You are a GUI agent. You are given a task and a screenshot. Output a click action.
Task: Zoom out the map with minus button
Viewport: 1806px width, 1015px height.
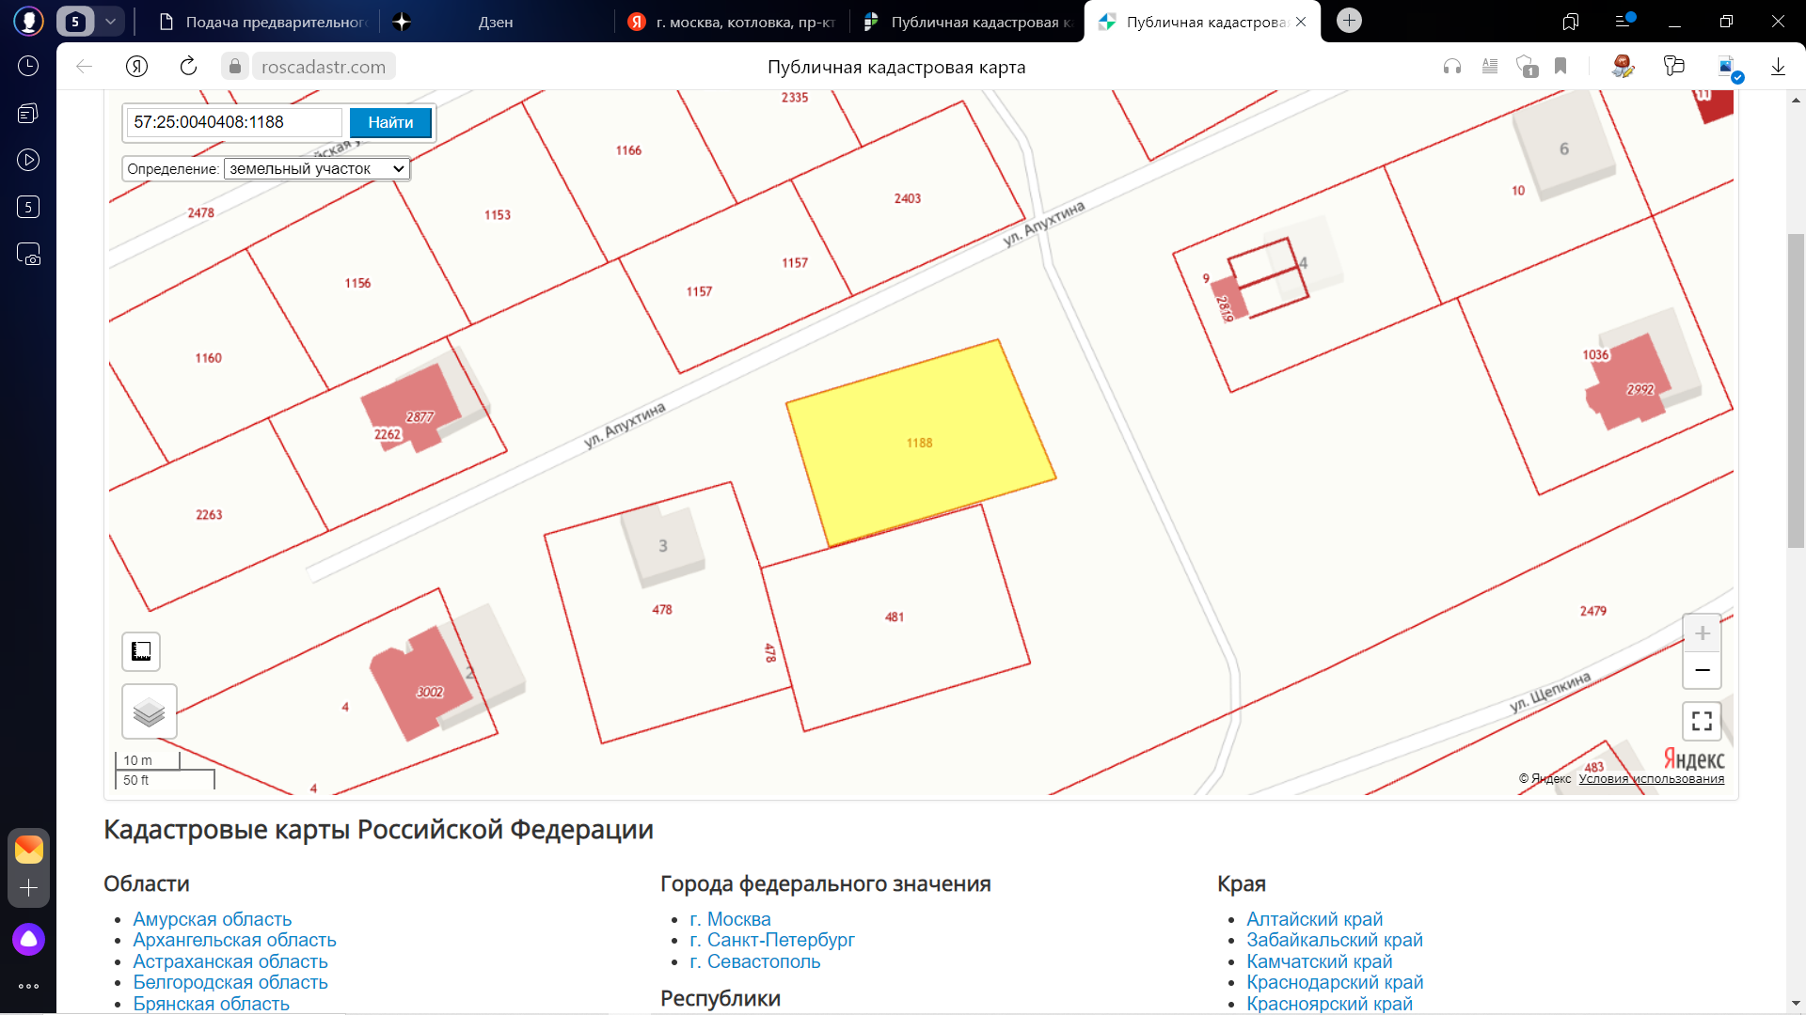click(x=1702, y=670)
